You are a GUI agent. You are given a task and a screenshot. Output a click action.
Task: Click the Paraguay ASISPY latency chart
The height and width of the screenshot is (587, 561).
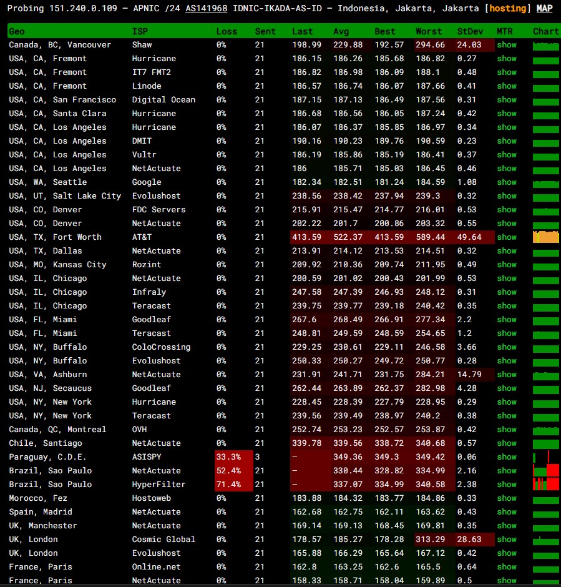click(545, 457)
